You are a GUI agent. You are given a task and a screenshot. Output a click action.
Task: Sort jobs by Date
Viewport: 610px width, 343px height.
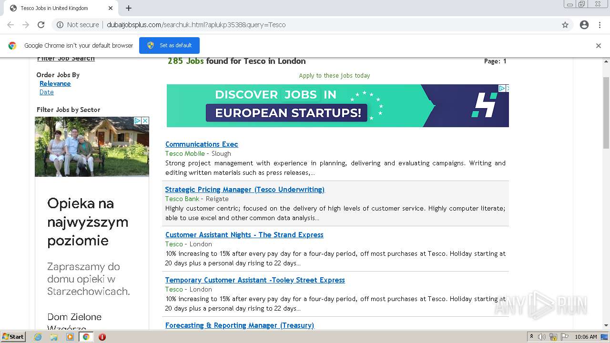47,92
